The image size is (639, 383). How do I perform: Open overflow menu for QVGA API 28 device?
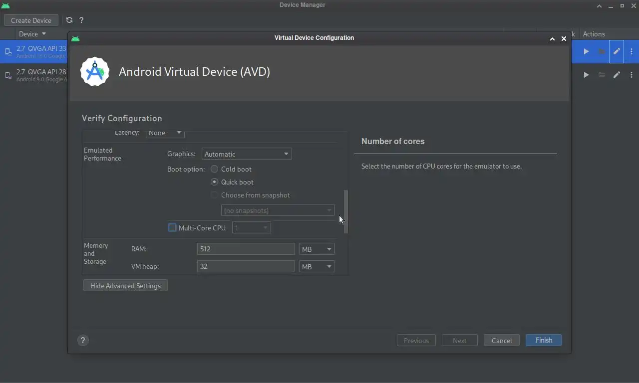(632, 75)
